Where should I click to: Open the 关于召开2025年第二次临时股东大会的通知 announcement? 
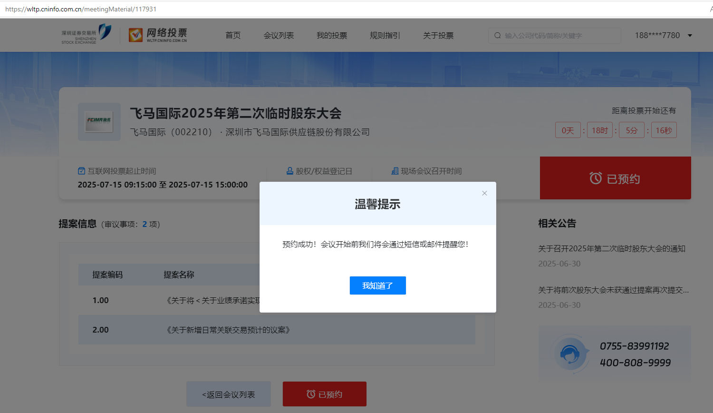612,248
